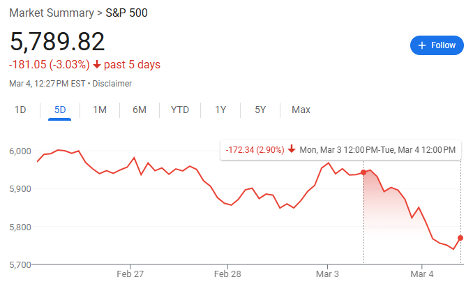
Task: Click the Mar 3 12:00 PM chart marker
Action: (363, 172)
